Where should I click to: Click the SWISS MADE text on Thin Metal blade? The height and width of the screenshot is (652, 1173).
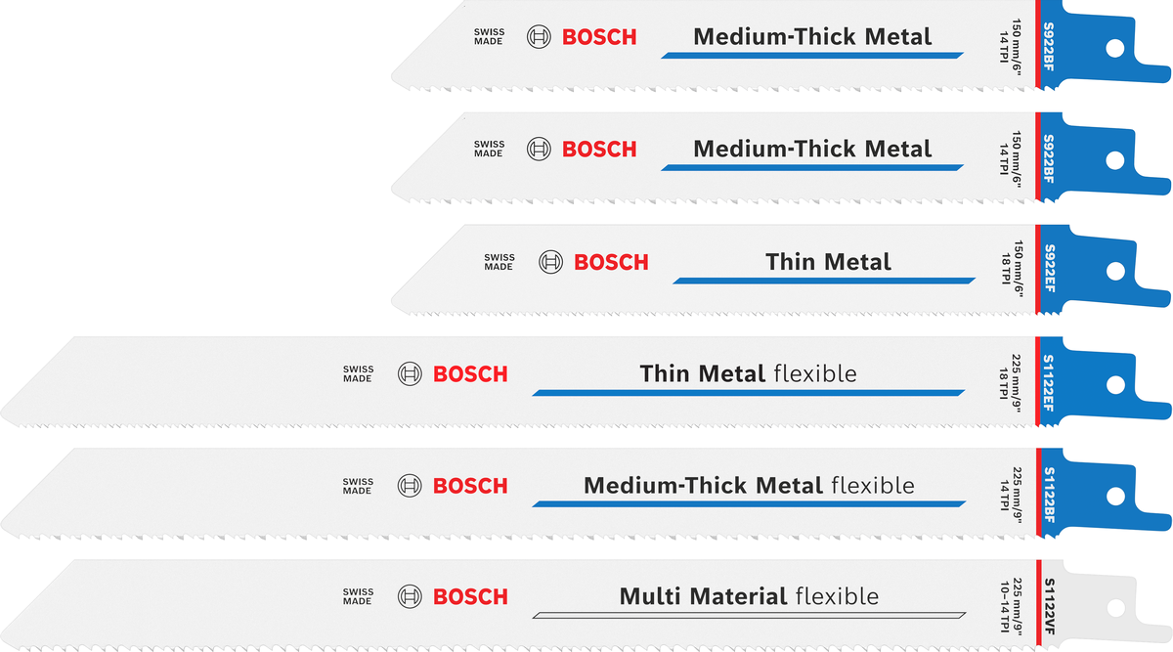pos(499,262)
